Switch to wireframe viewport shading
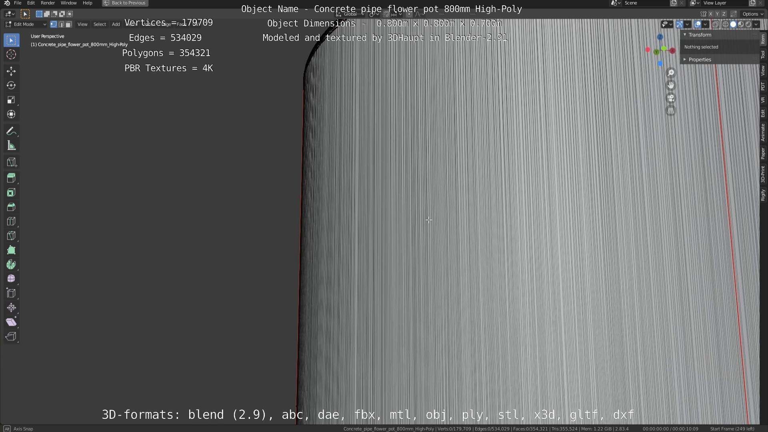The height and width of the screenshot is (432, 768). [x=726, y=24]
